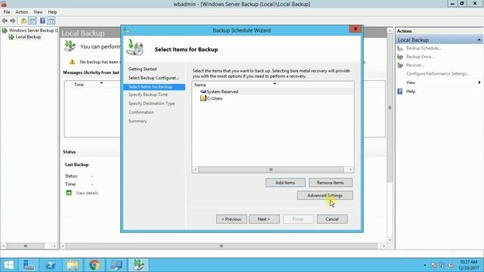This screenshot has height=272, width=484.
Task: Click the Windows Server Backup taskbar icon
Action: tap(138, 265)
